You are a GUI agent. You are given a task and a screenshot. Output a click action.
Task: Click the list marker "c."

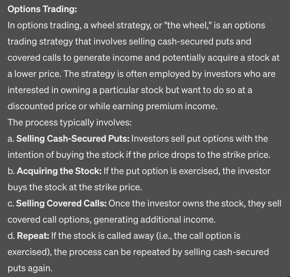[11, 204]
